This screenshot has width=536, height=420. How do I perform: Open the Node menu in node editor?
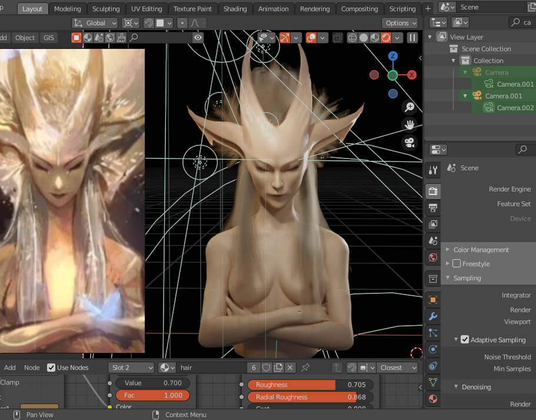pos(32,368)
